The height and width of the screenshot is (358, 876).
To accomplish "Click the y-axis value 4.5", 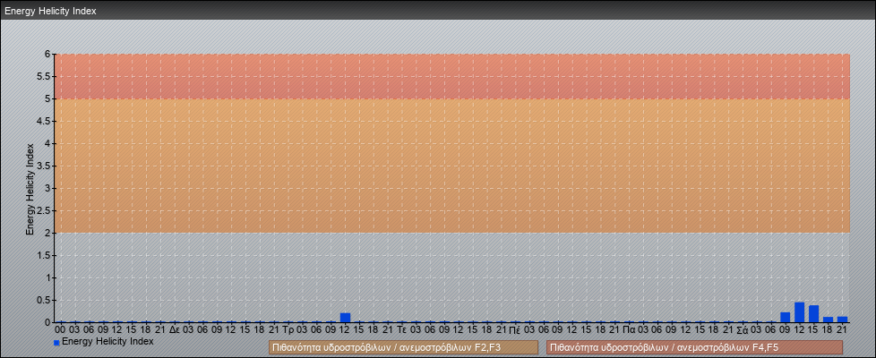I will [x=44, y=121].
